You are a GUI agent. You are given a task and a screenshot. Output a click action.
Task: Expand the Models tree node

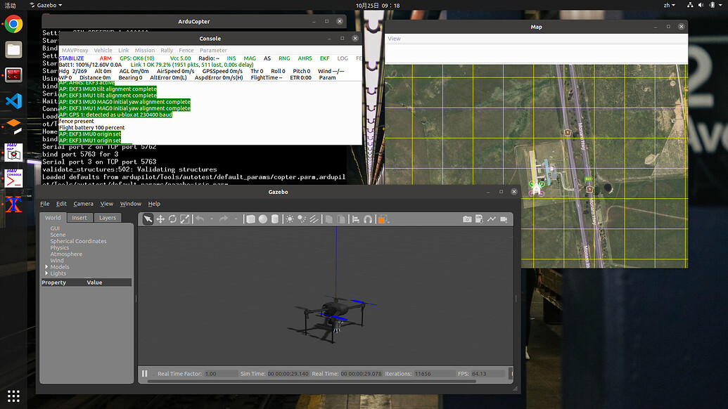(x=46, y=267)
